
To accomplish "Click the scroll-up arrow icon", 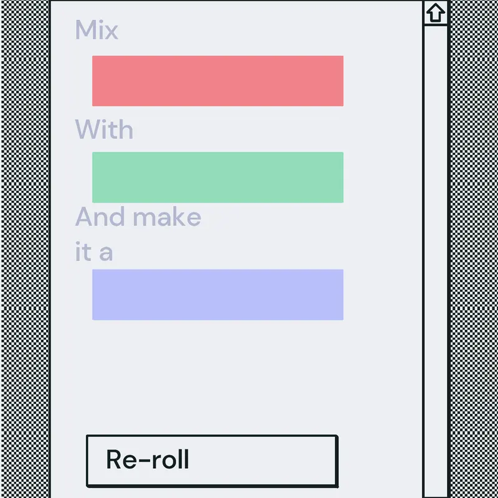I will click(435, 12).
